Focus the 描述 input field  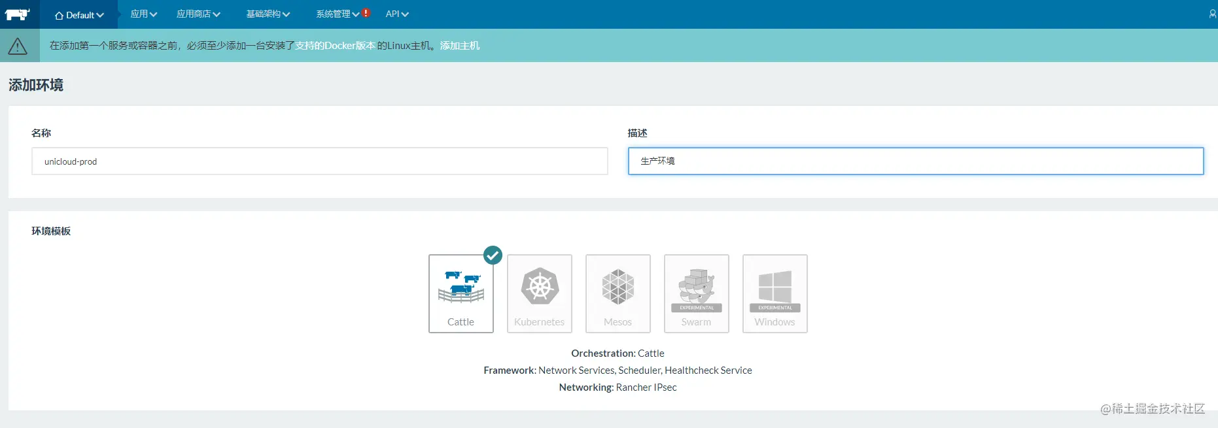pos(916,161)
